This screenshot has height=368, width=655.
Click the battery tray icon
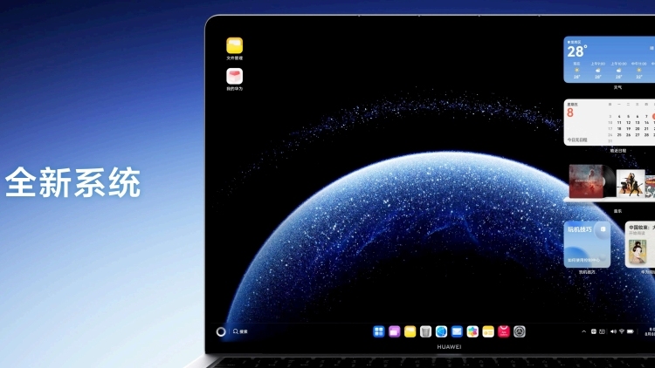pyautogui.click(x=631, y=331)
